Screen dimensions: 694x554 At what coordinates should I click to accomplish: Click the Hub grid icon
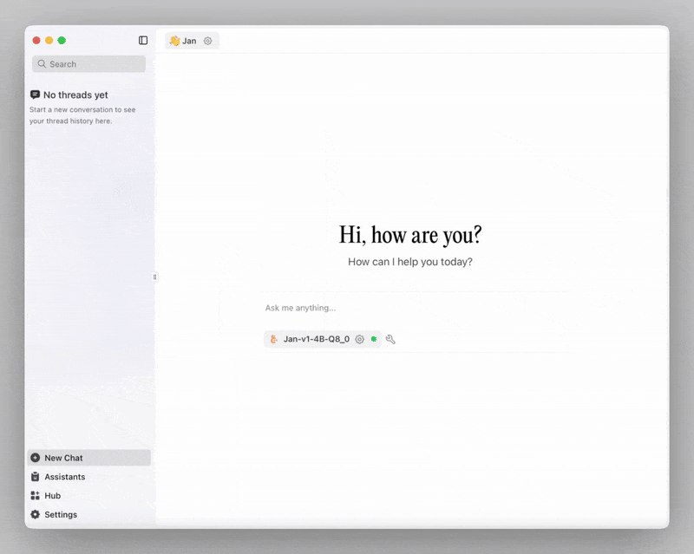coord(35,496)
